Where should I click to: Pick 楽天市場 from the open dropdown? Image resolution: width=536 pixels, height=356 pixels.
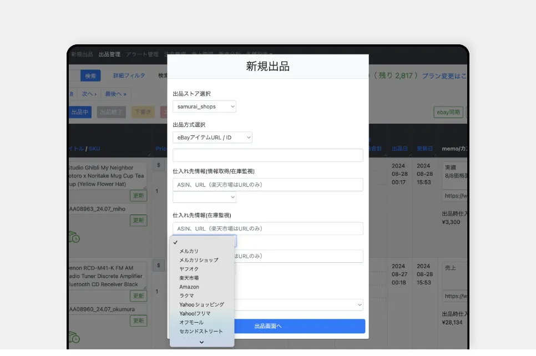(x=189, y=278)
